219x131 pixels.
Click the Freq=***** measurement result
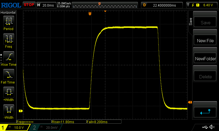[x=34, y=122]
